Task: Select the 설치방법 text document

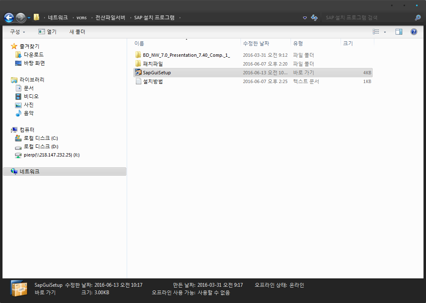Action: click(x=153, y=81)
